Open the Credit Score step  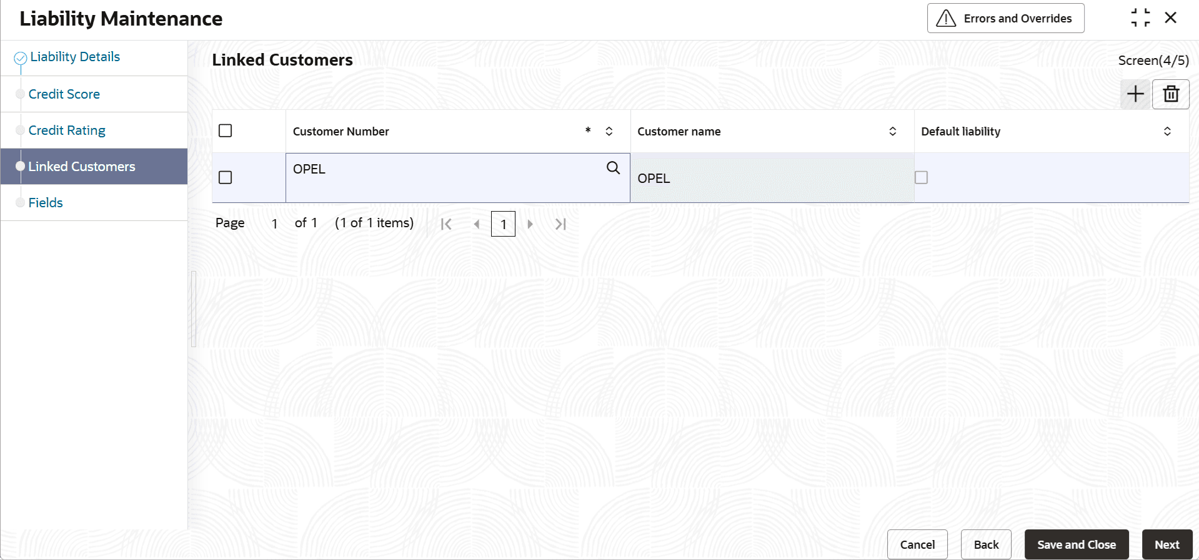64,94
